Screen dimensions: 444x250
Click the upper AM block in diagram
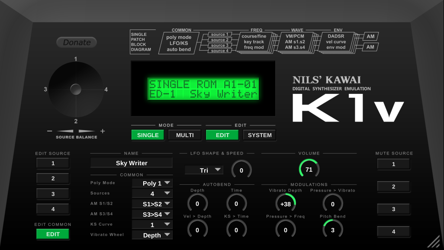point(371,36)
